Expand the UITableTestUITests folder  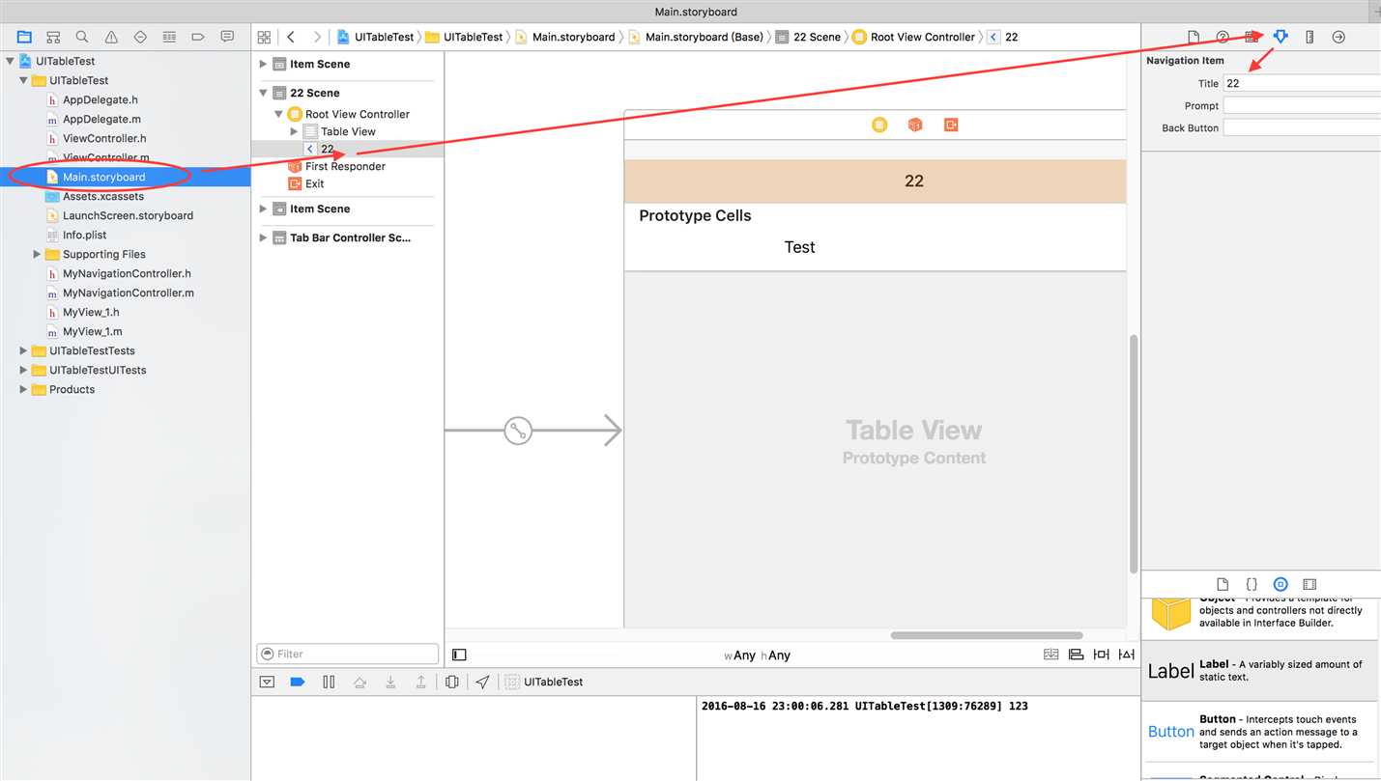coord(23,370)
